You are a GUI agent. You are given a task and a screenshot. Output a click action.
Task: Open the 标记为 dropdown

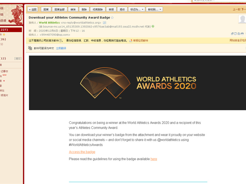[x=136, y=10]
